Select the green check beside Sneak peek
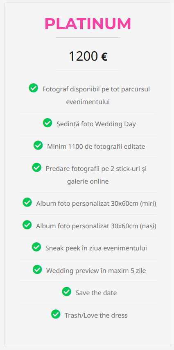The width and height of the screenshot is (174, 350). point(36,247)
